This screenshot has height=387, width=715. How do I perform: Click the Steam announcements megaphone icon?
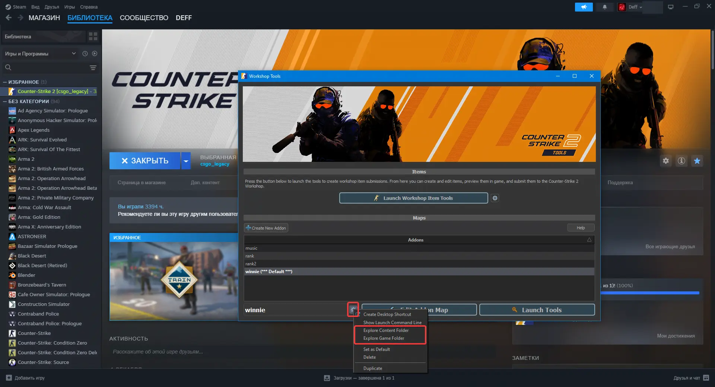[x=584, y=7]
